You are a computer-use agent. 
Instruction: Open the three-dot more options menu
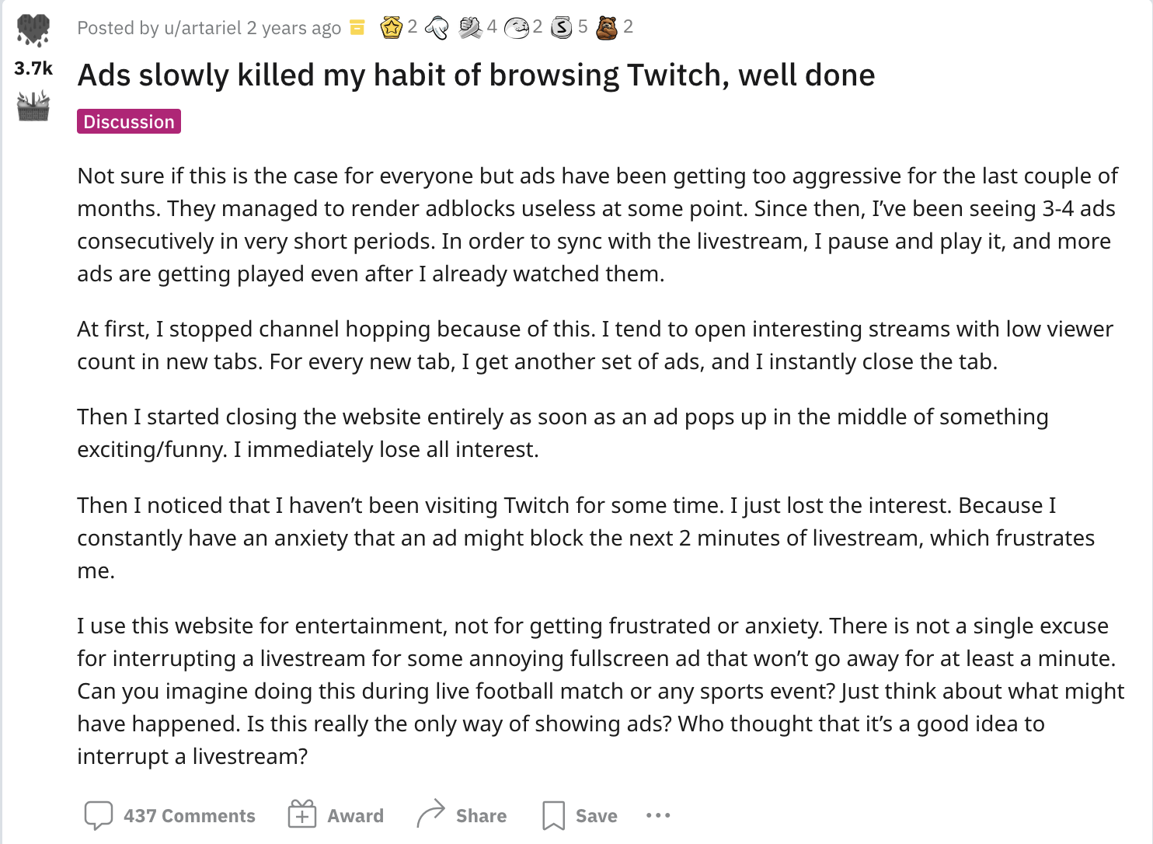pos(658,815)
